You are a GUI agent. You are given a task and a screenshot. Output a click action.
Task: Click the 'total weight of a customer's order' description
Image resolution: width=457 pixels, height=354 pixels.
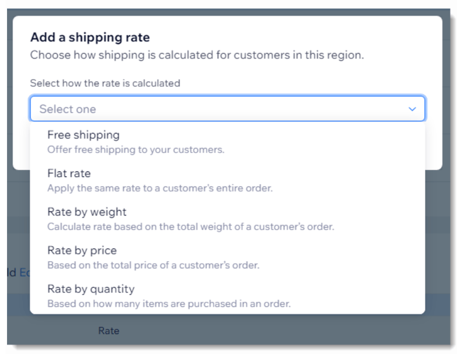191,227
